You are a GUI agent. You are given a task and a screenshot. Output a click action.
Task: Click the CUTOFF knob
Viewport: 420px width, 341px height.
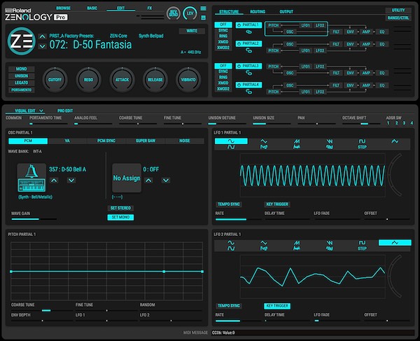coord(55,80)
